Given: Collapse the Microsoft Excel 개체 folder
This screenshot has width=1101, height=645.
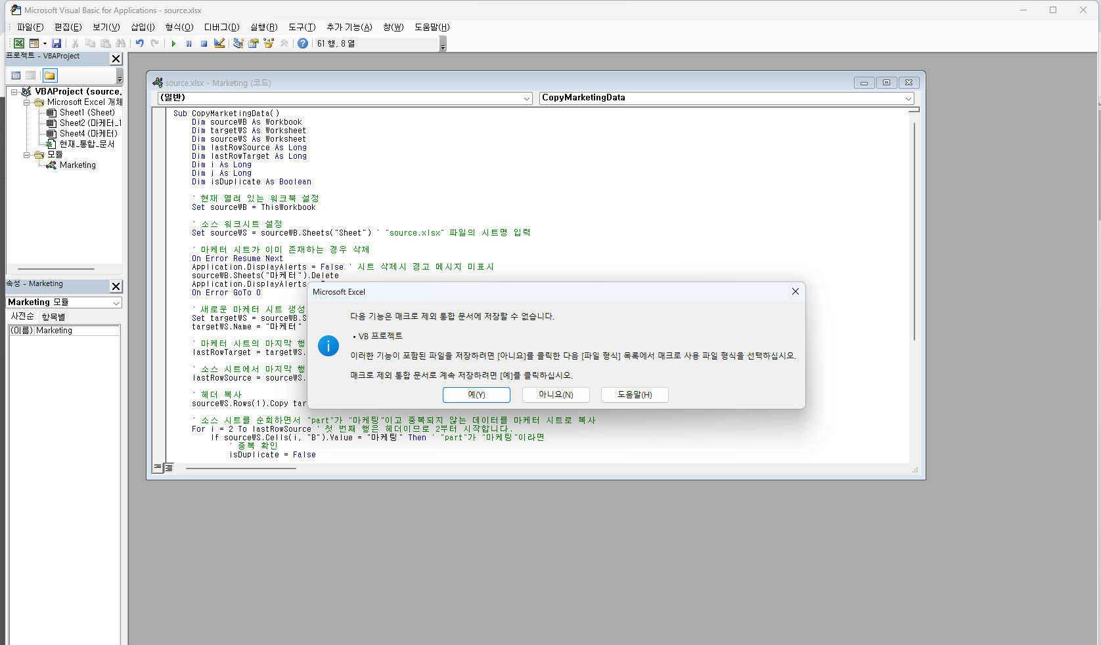Looking at the screenshot, I should [27, 102].
